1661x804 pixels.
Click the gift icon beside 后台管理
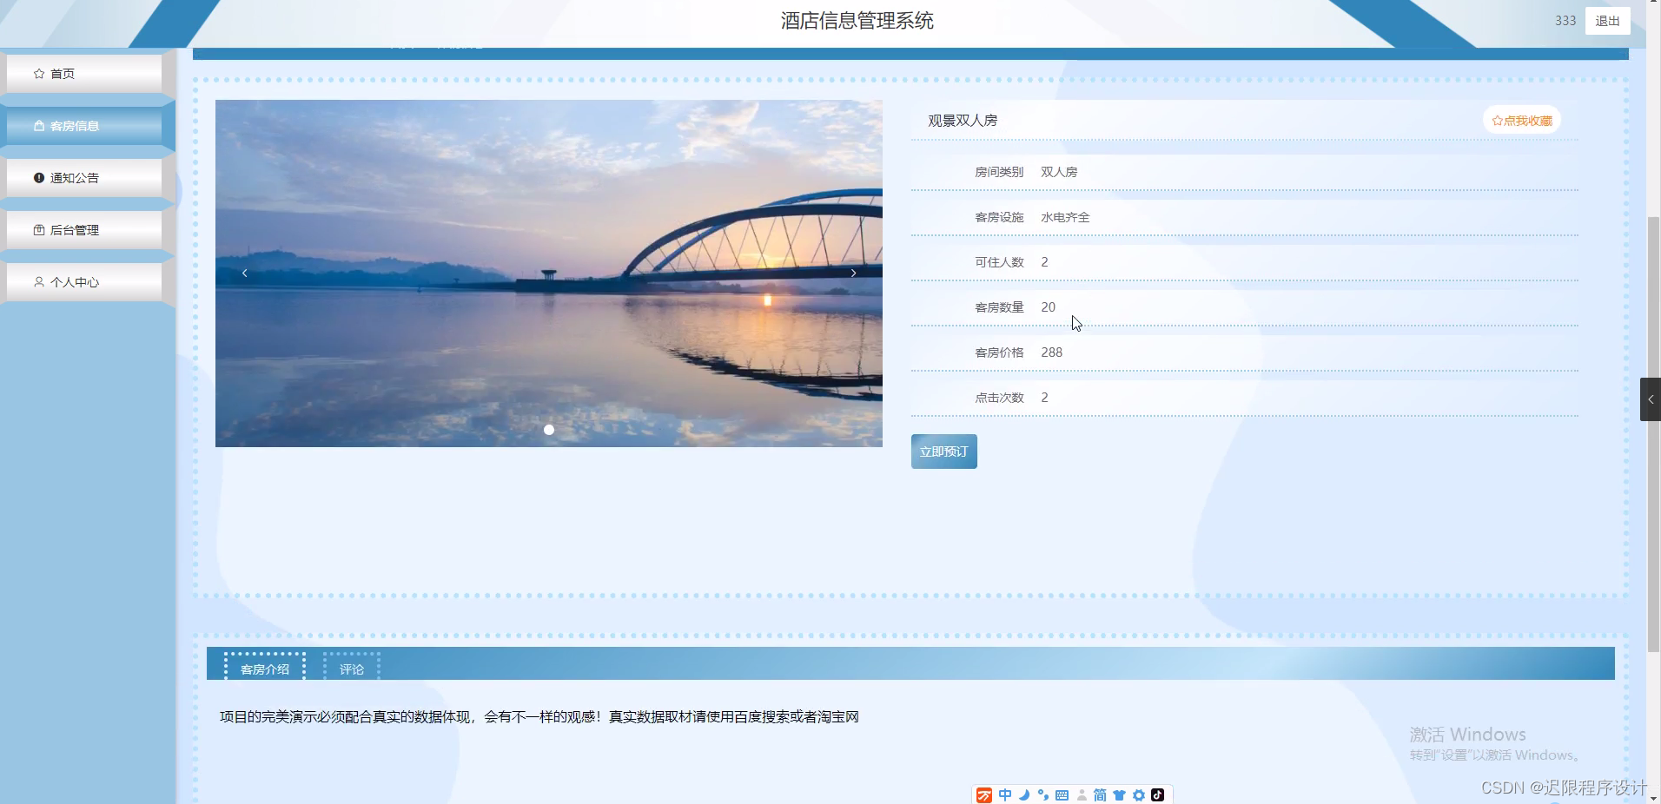click(x=39, y=230)
